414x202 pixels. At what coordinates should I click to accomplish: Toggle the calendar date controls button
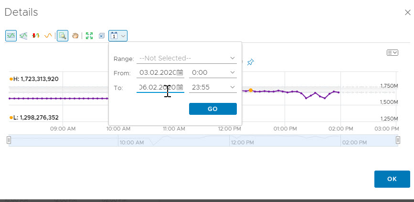[x=117, y=36]
